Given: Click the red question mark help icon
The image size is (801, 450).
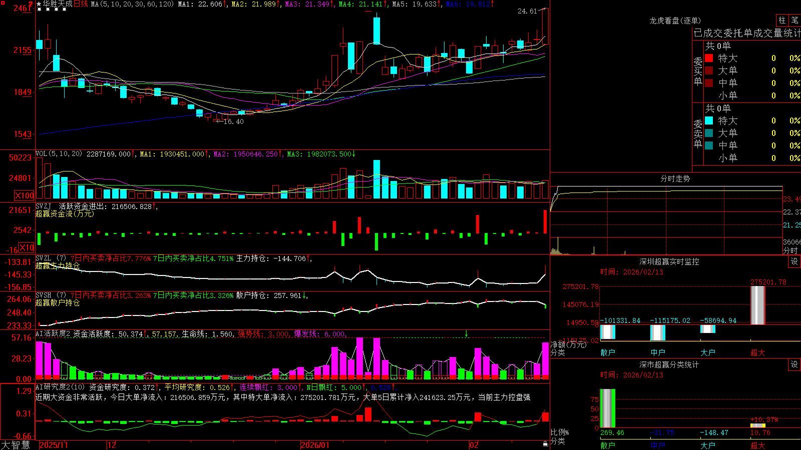Looking at the screenshot, I should pos(31,3).
